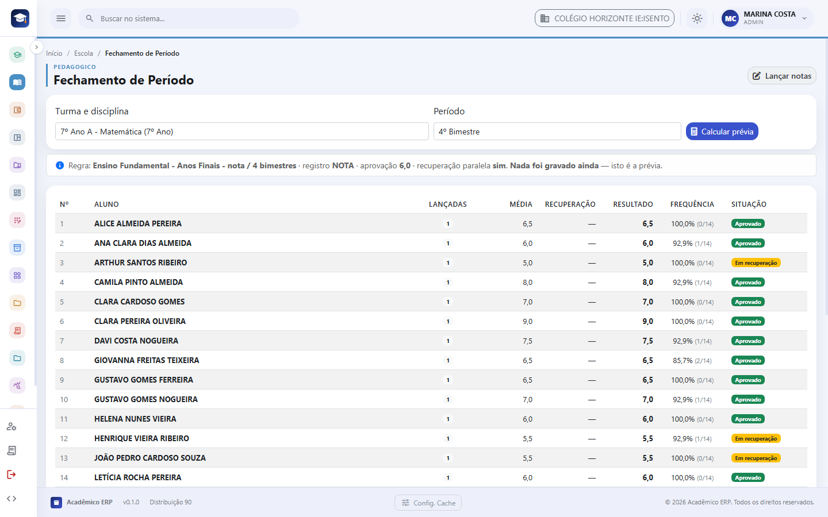Open the blue archive box sidebar icon
This screenshot has width=828, height=517.
17,248
